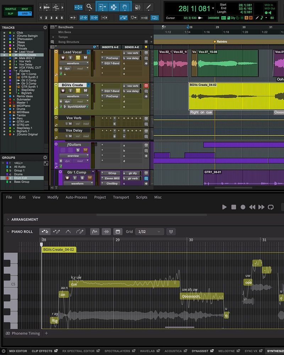Select the Scrubber speaker tool
Screen dimensions: 284x355
(x=137, y=7)
